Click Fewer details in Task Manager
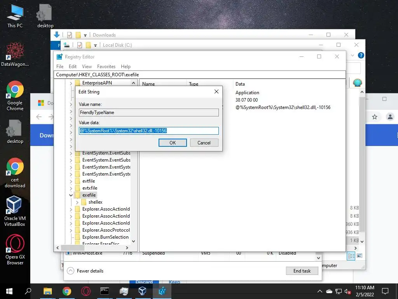This screenshot has width=398, height=299. pyautogui.click(x=85, y=271)
